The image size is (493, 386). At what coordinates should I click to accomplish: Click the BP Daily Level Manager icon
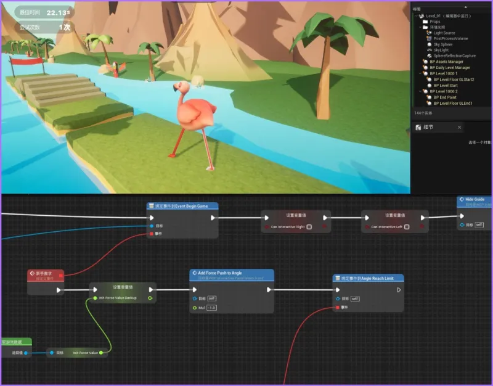[425, 67]
